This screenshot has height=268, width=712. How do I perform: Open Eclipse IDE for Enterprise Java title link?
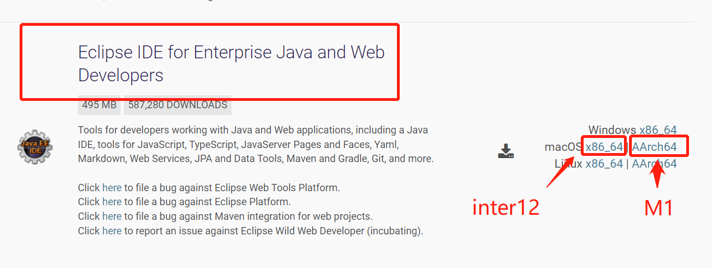tap(231, 63)
